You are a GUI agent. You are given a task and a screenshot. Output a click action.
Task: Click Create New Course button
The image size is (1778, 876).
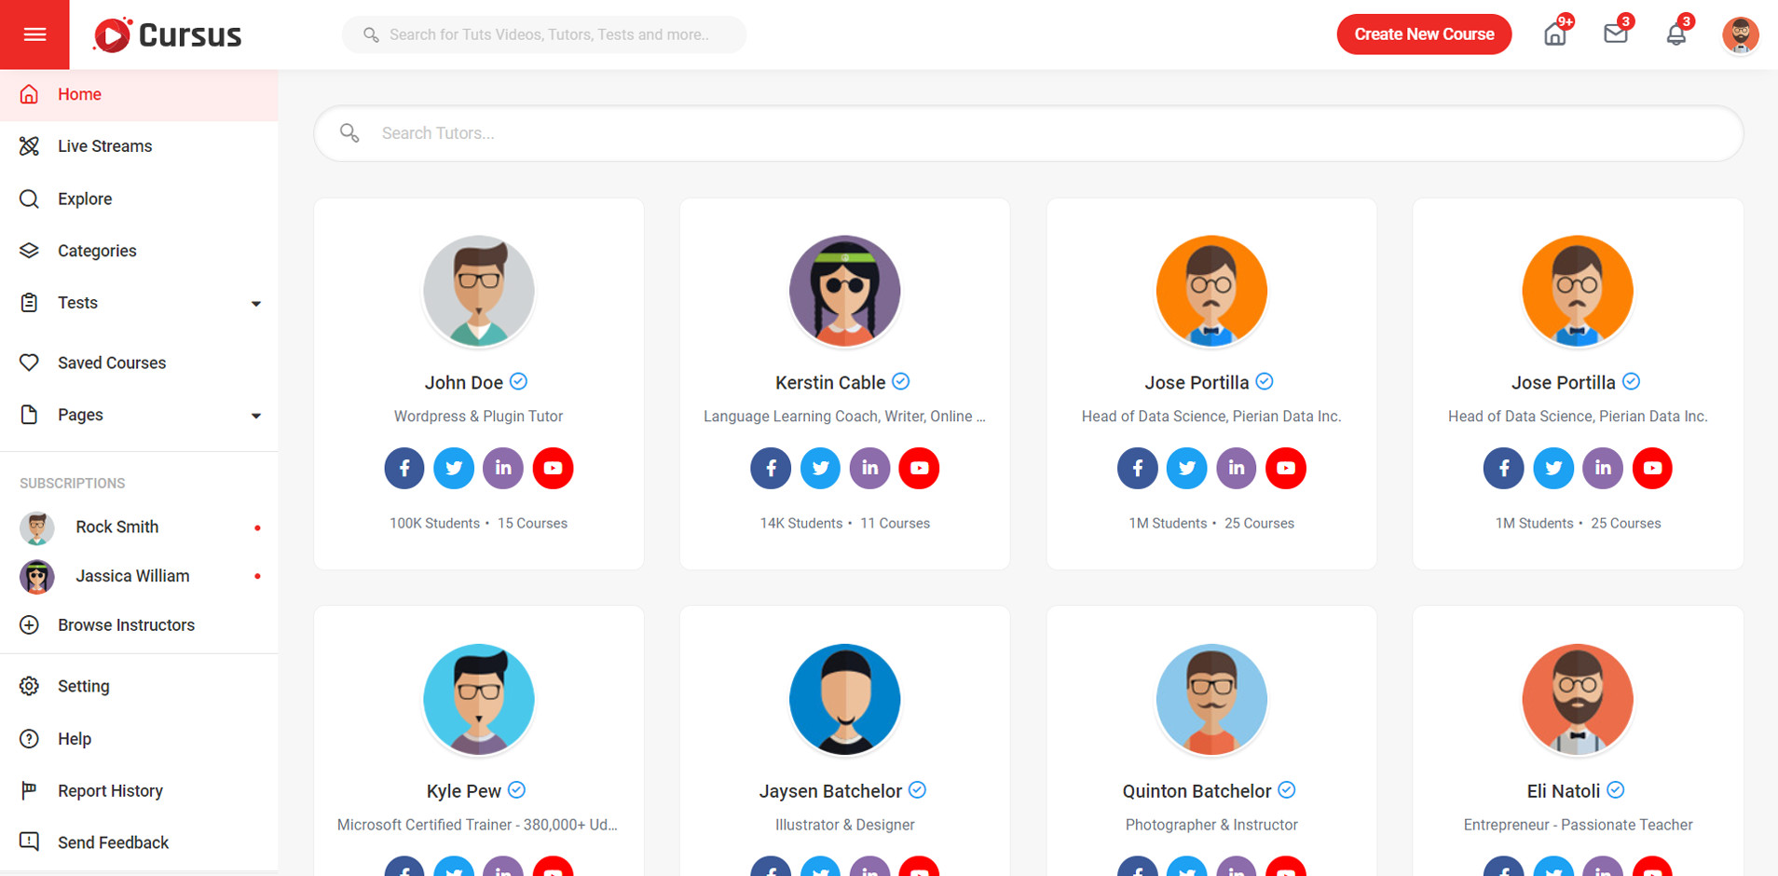1423,34
